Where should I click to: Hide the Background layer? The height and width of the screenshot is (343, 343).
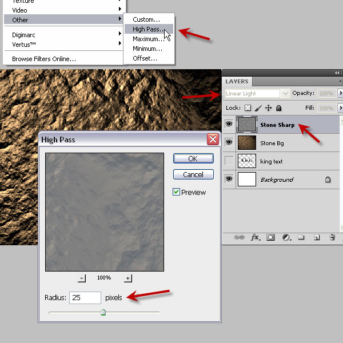click(x=229, y=179)
